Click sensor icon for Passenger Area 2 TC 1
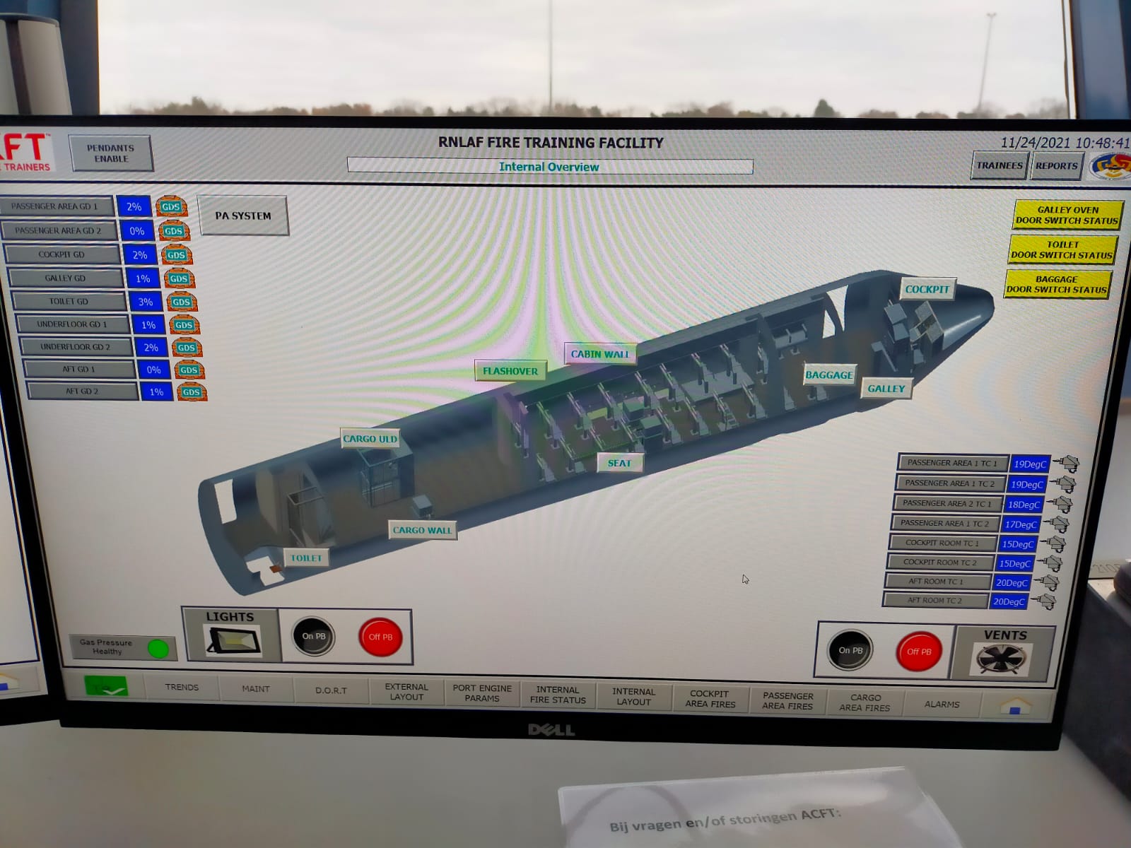Viewport: 1131px width, 848px height. click(x=1060, y=504)
